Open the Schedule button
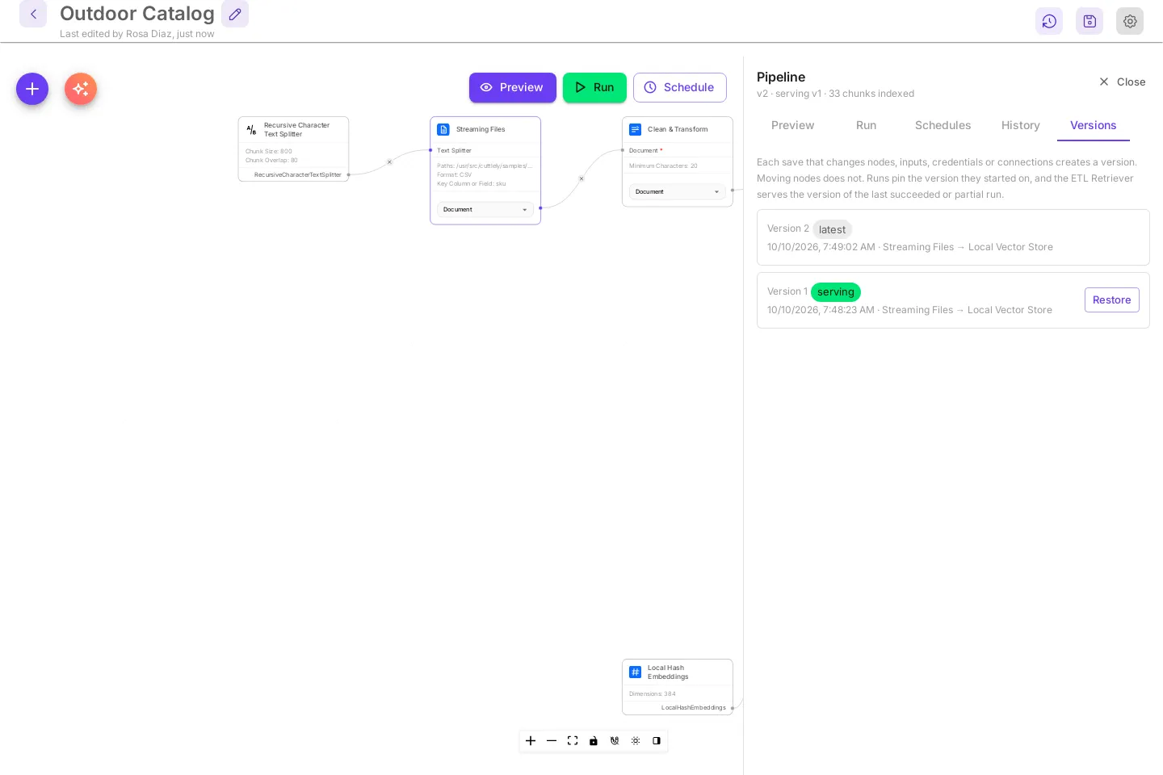 pyautogui.click(x=679, y=87)
